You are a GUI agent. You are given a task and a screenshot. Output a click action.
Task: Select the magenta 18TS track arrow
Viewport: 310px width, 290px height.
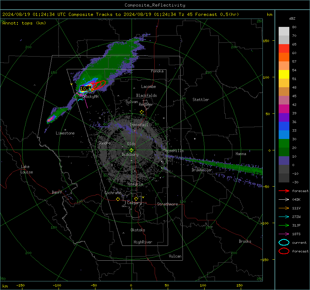pos(284,234)
